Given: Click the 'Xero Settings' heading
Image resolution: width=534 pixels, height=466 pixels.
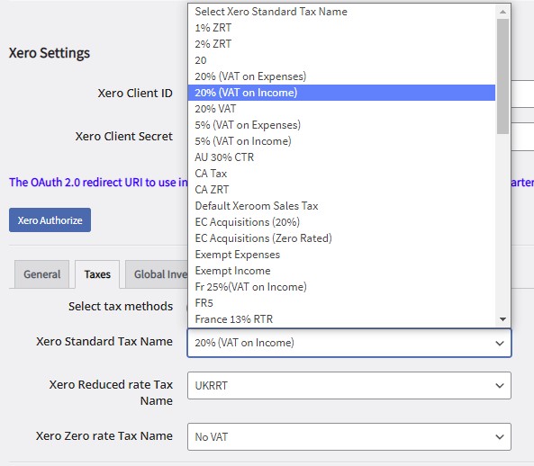Looking at the screenshot, I should pos(50,53).
